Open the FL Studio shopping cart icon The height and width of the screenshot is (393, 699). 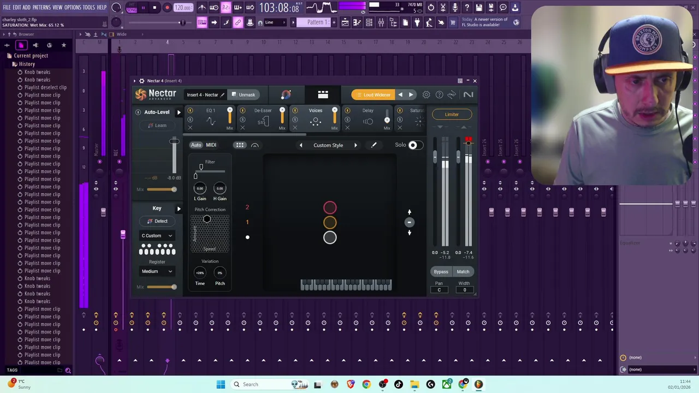tap(453, 22)
